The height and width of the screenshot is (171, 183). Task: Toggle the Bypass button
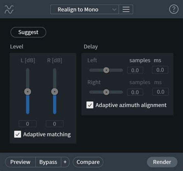click(48, 162)
